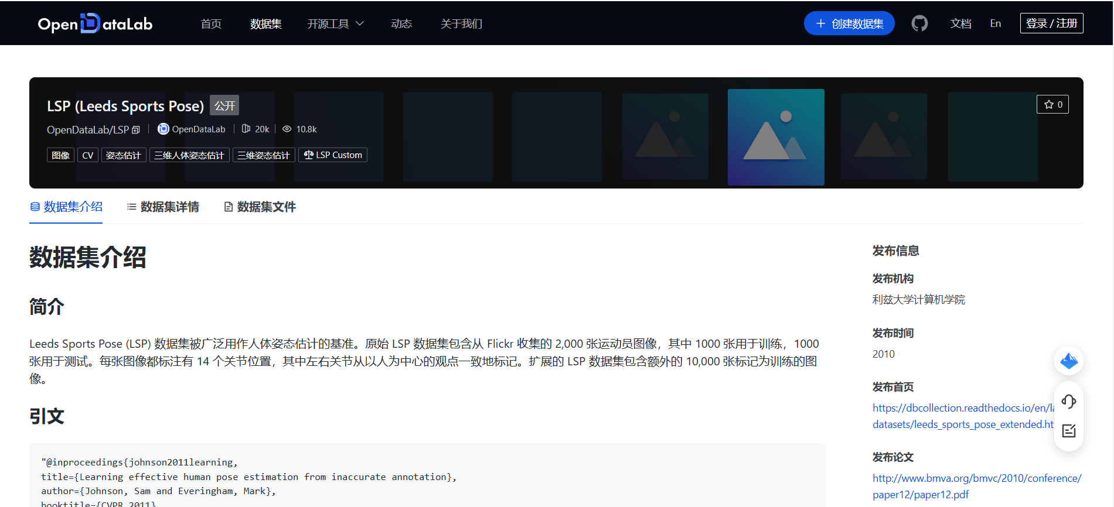
Task: Switch to the 数据集文件 tab
Action: click(260, 207)
